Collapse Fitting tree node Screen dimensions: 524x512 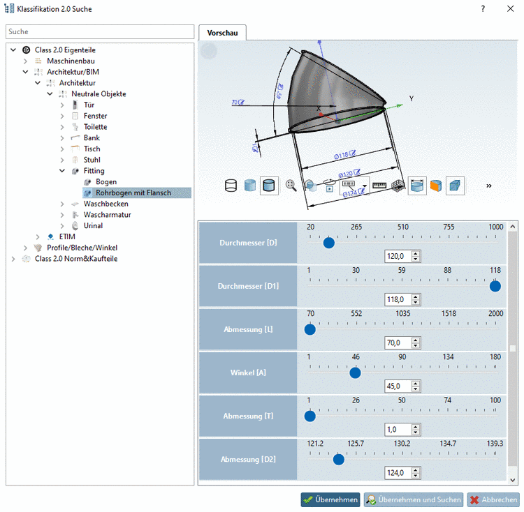tap(62, 171)
